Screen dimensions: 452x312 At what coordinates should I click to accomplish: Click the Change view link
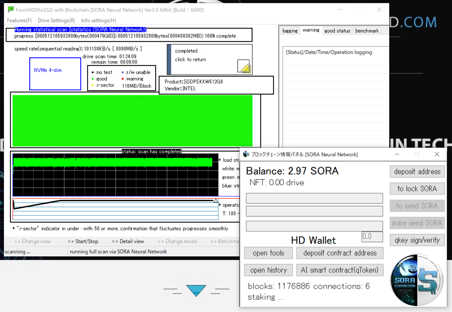(x=32, y=241)
